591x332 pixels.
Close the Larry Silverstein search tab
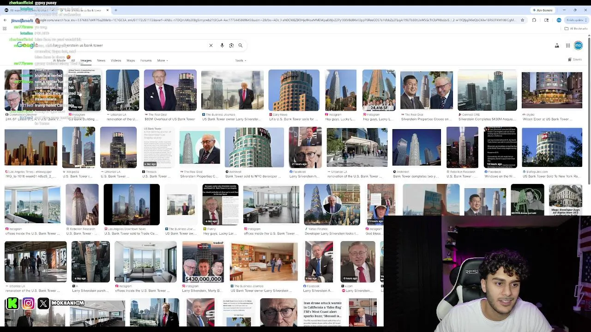tap(108, 10)
